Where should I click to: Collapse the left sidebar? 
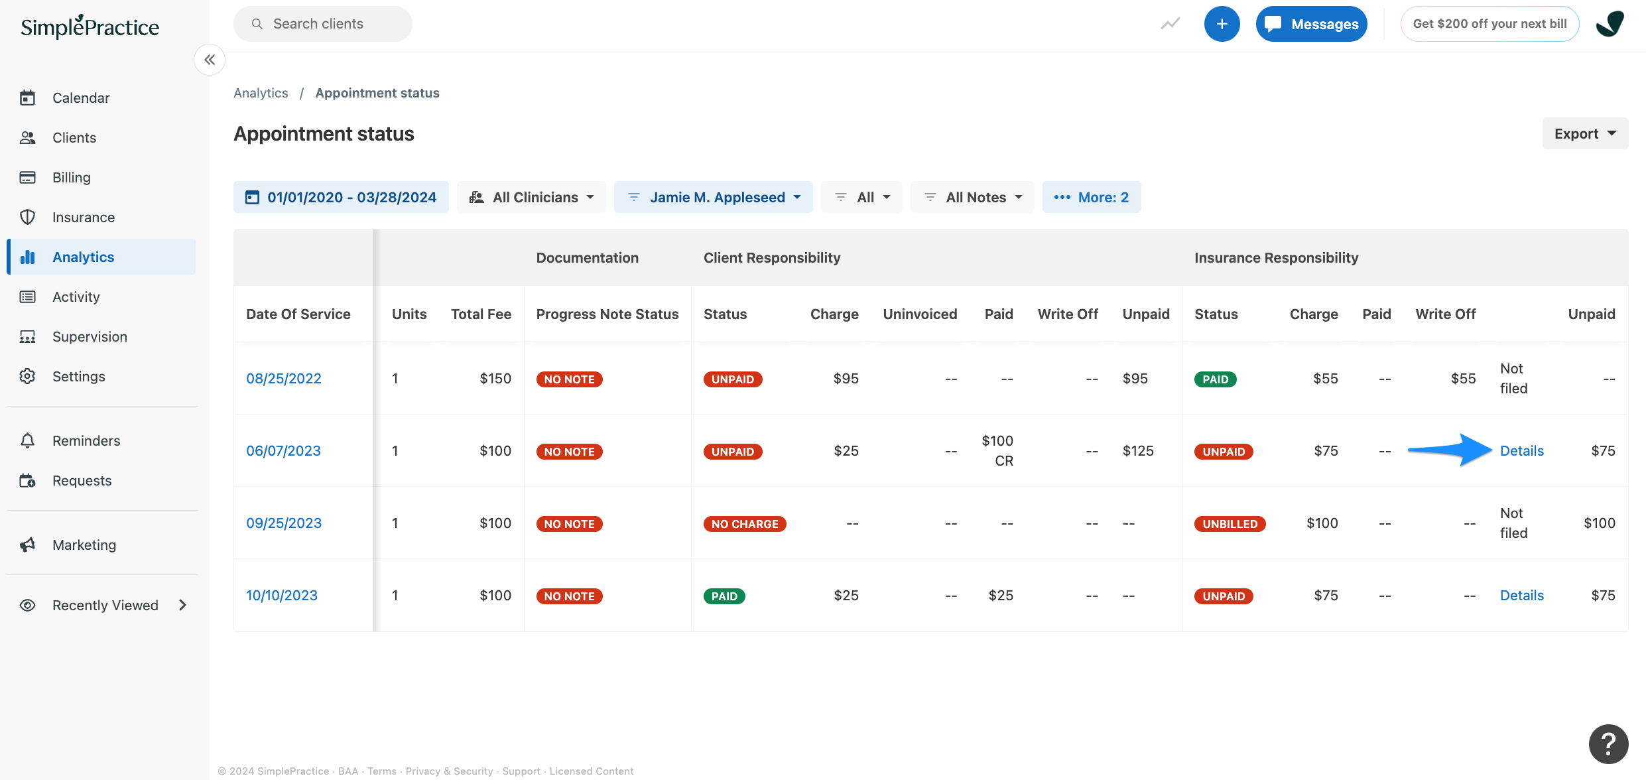210,60
